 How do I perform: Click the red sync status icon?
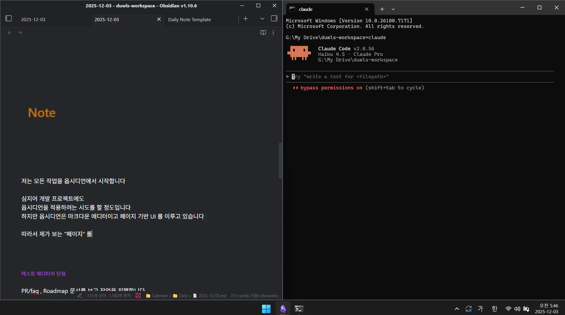pyautogui.click(x=138, y=296)
